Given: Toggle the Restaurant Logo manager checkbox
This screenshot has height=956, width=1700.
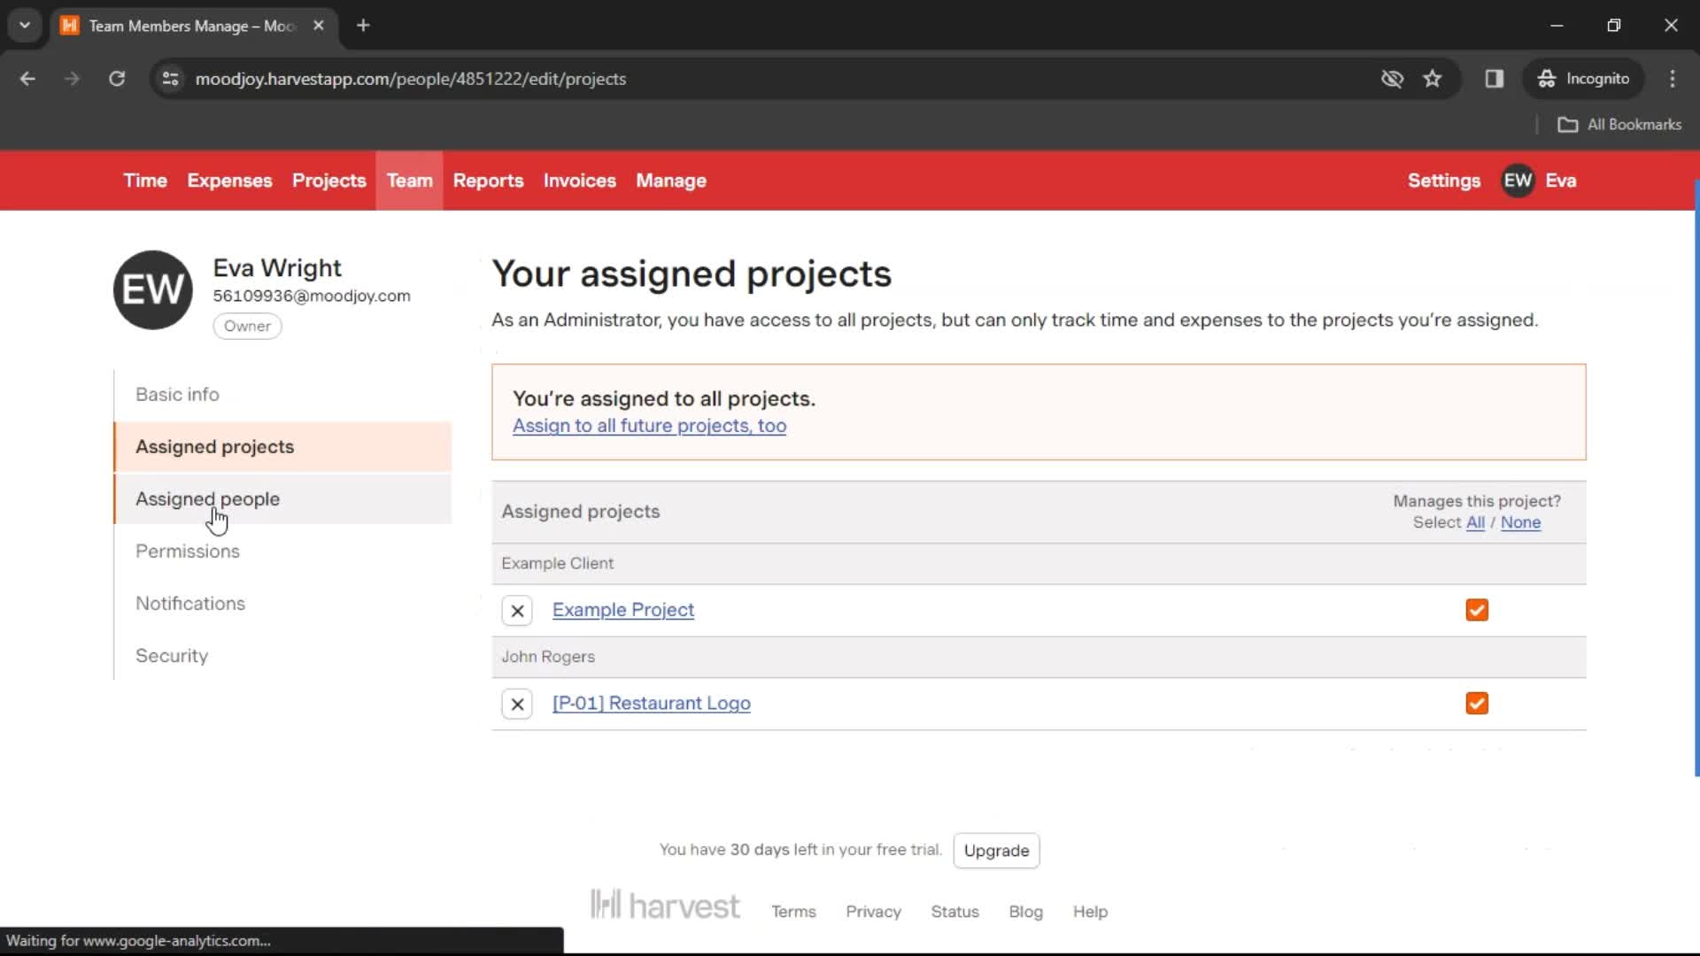Looking at the screenshot, I should coord(1477,703).
